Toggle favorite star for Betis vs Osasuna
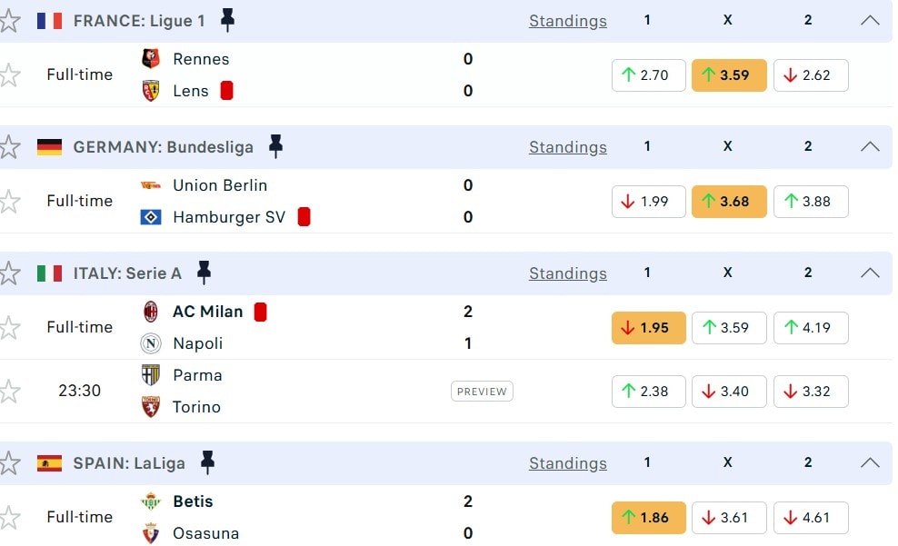 click(9, 517)
